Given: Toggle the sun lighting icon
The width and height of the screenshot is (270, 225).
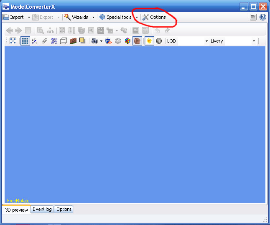Looking at the screenshot, I should [149, 41].
